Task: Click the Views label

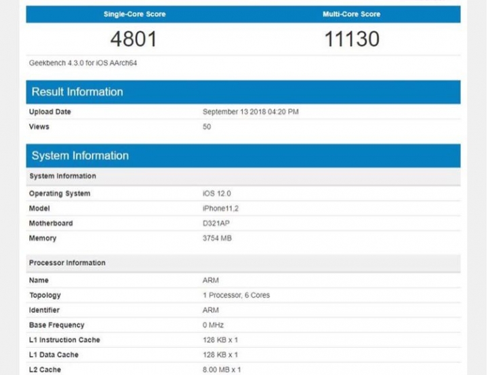Action: [x=39, y=127]
